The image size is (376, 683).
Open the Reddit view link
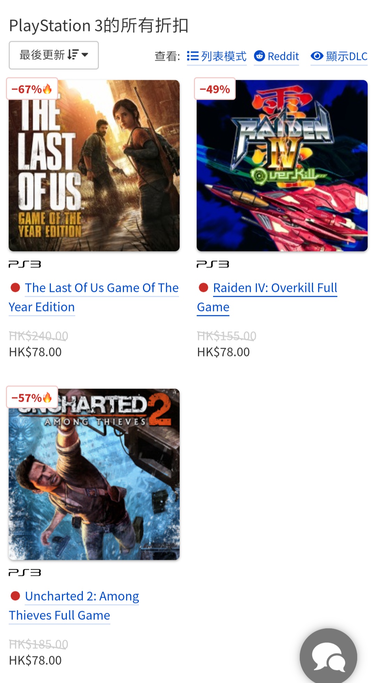pos(276,56)
